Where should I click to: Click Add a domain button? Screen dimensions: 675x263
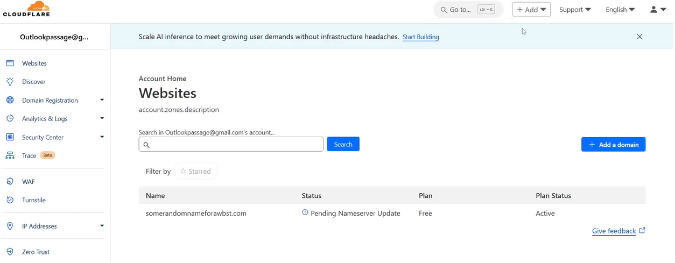(x=613, y=144)
